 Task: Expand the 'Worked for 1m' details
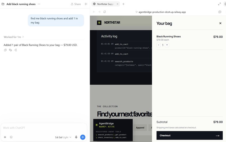pyautogui.click(x=14, y=37)
